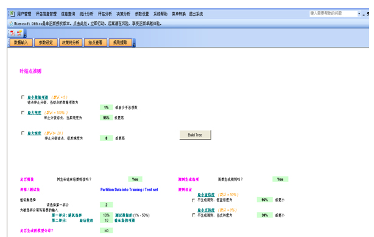Click the Partition Data into Training / Test set text
The image size is (374, 237).
pyautogui.click(x=129, y=189)
